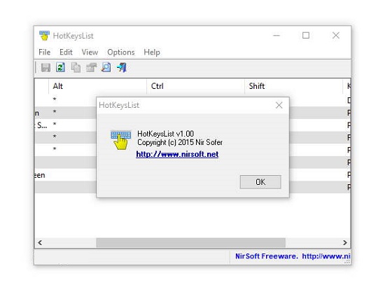Click the Save toolbar icon

tap(45, 67)
